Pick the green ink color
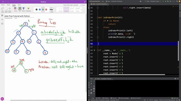The image size is (181, 101). [x=43, y=10]
